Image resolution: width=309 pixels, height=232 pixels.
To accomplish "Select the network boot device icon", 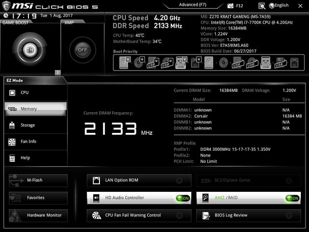I will [x=295, y=63].
